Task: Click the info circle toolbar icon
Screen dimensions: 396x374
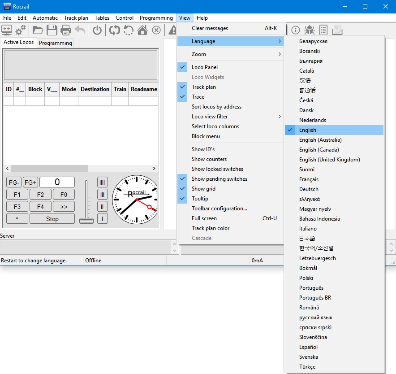Action: tap(296, 30)
